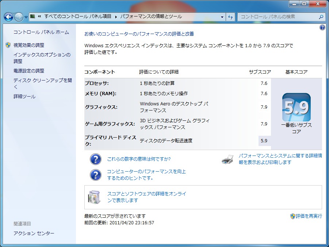
Task: Click 評価を再実行 link
Action: pos(309,216)
